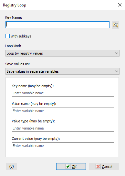The image size is (125, 176).
Task: Enable the With subkeys checkbox
Action: click(7, 36)
